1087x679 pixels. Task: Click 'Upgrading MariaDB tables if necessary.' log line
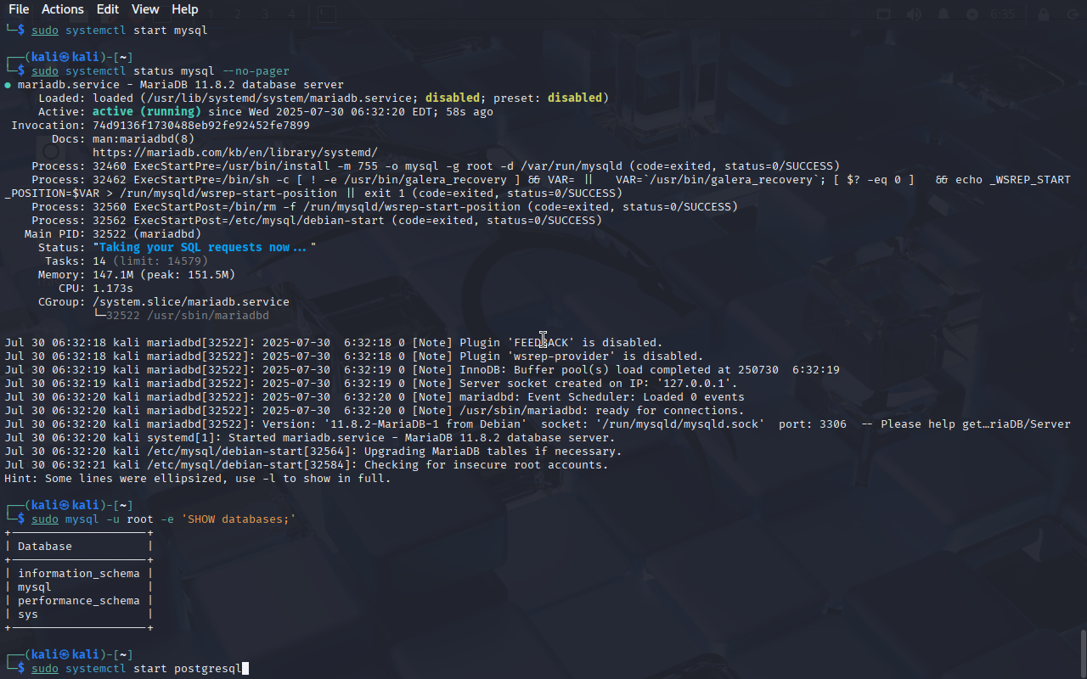pyautogui.click(x=313, y=452)
